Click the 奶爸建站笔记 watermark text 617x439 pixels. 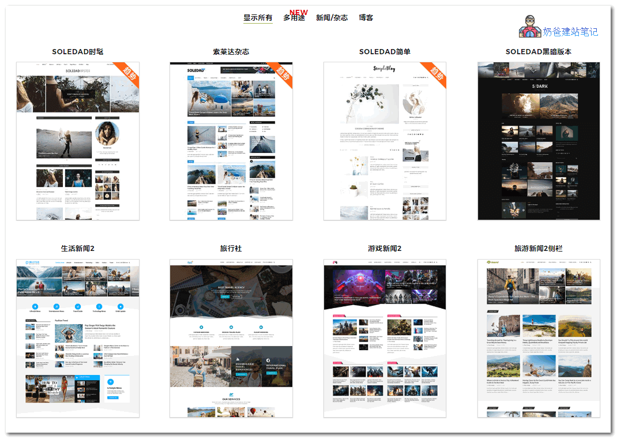pos(570,32)
